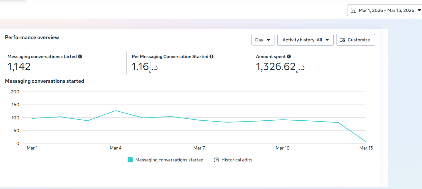Select the Amount spent metric value

click(x=280, y=66)
